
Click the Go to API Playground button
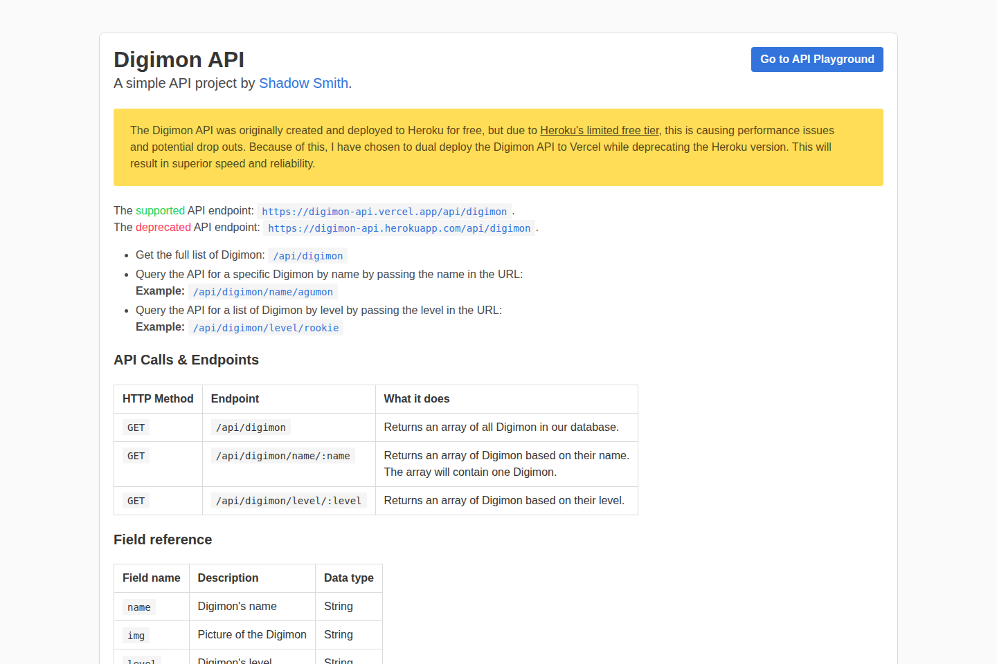[817, 59]
